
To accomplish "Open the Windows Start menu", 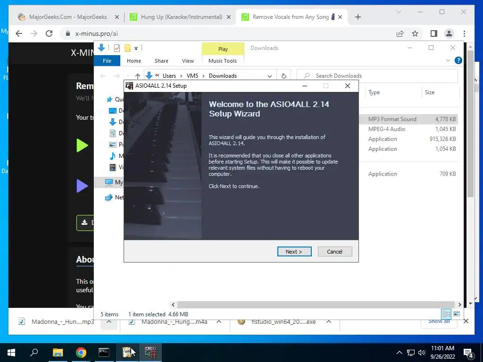I will click(11, 353).
